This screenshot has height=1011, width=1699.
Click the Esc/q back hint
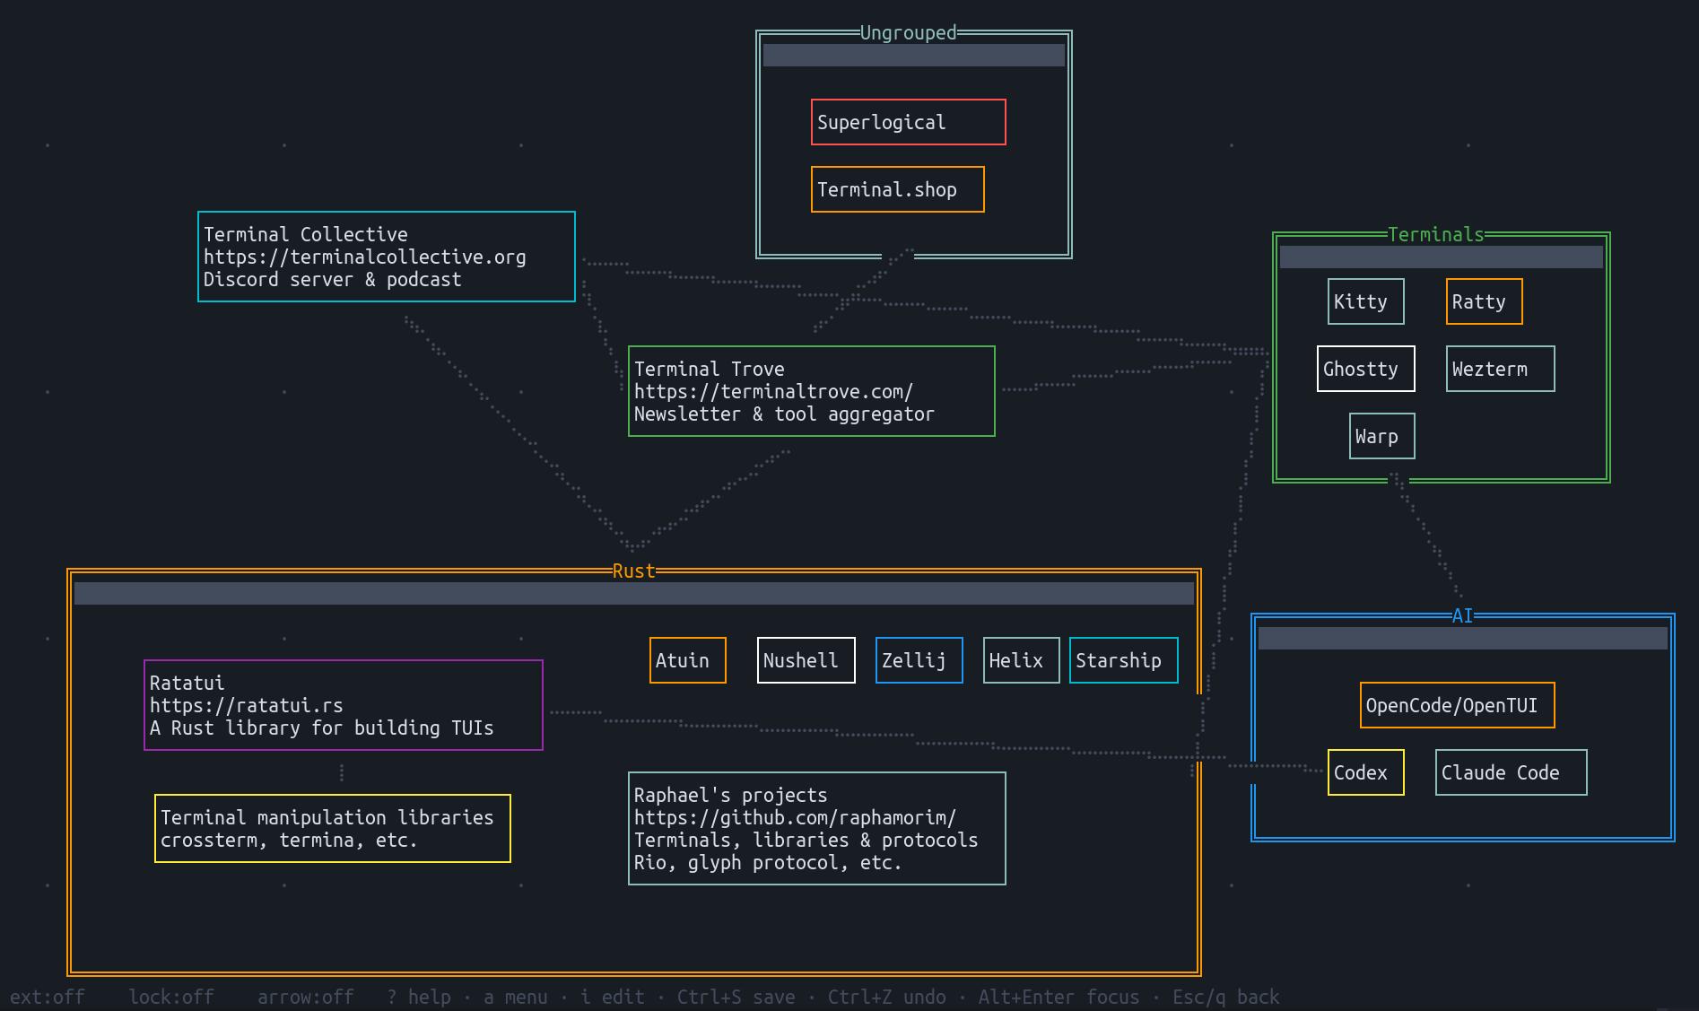point(1225,997)
